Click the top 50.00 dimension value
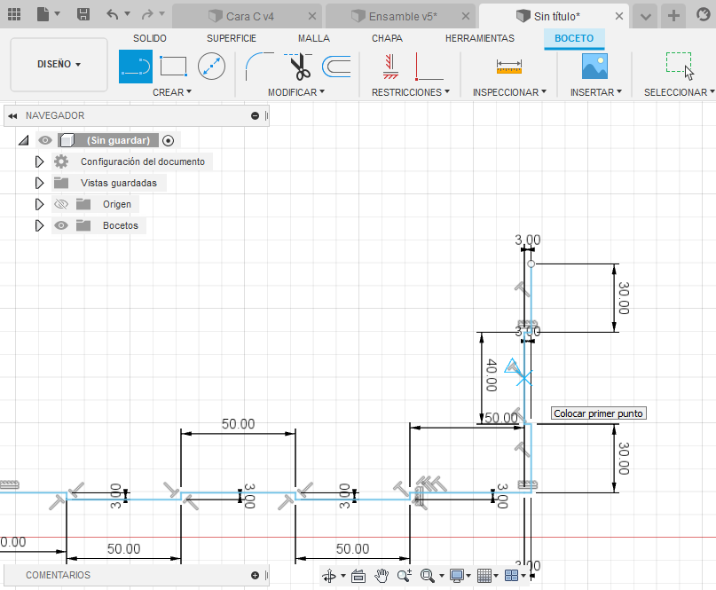 239,424
